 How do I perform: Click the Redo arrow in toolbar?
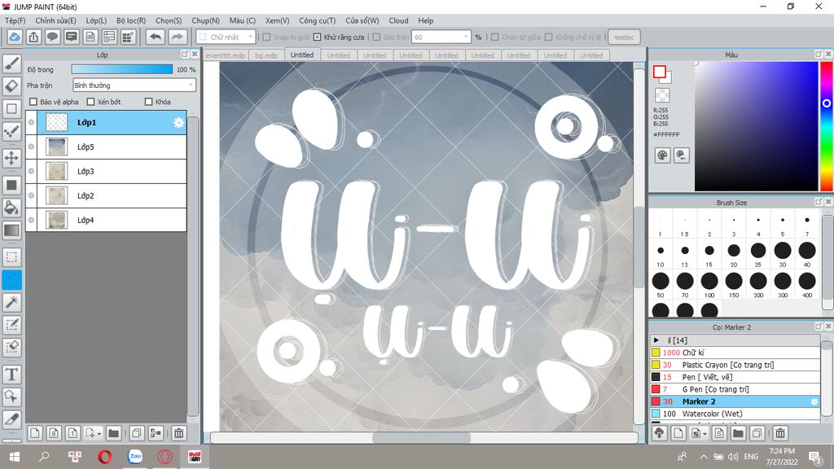[177, 37]
